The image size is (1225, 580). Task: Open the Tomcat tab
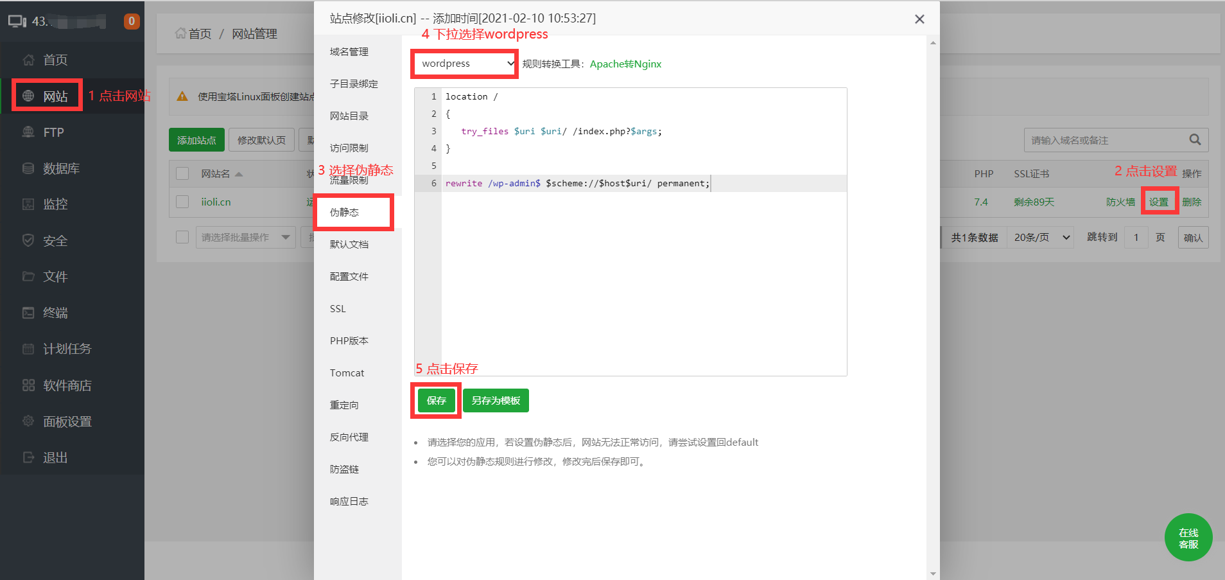coord(347,373)
